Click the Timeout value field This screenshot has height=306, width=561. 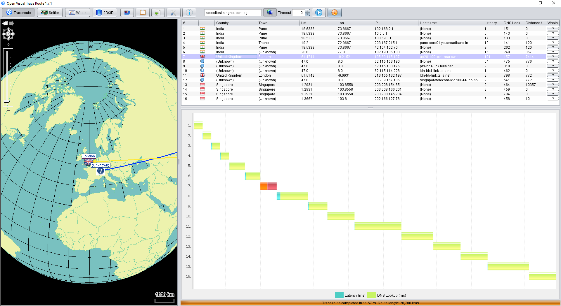pyautogui.click(x=299, y=13)
